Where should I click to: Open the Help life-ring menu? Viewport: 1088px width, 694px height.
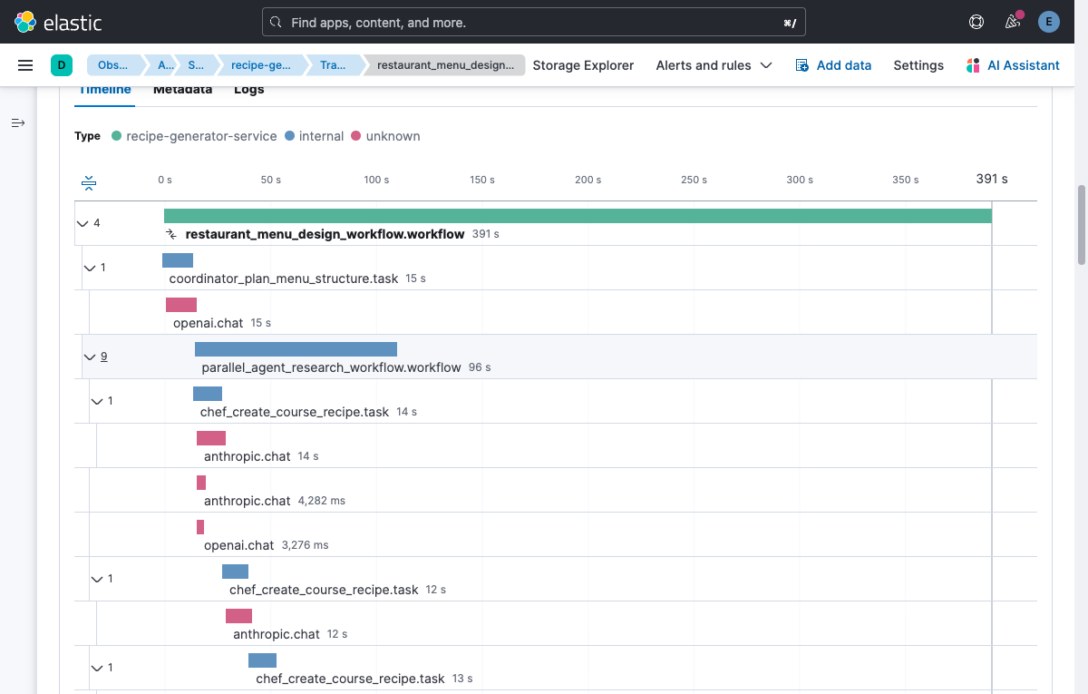click(x=976, y=22)
